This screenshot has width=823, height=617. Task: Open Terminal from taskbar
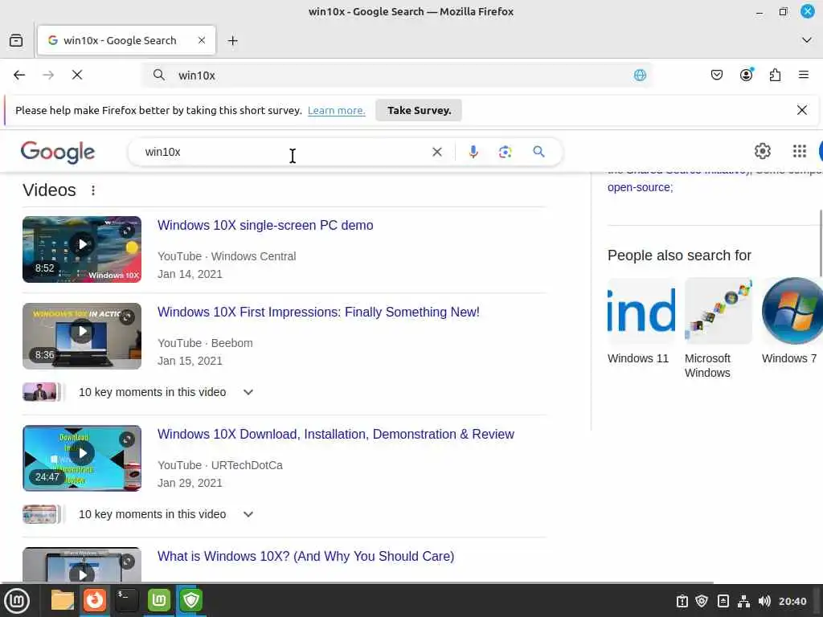click(x=127, y=601)
